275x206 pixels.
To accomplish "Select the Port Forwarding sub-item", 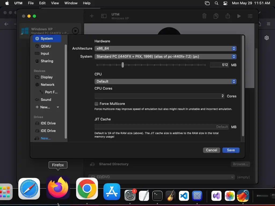I will pos(51,92).
